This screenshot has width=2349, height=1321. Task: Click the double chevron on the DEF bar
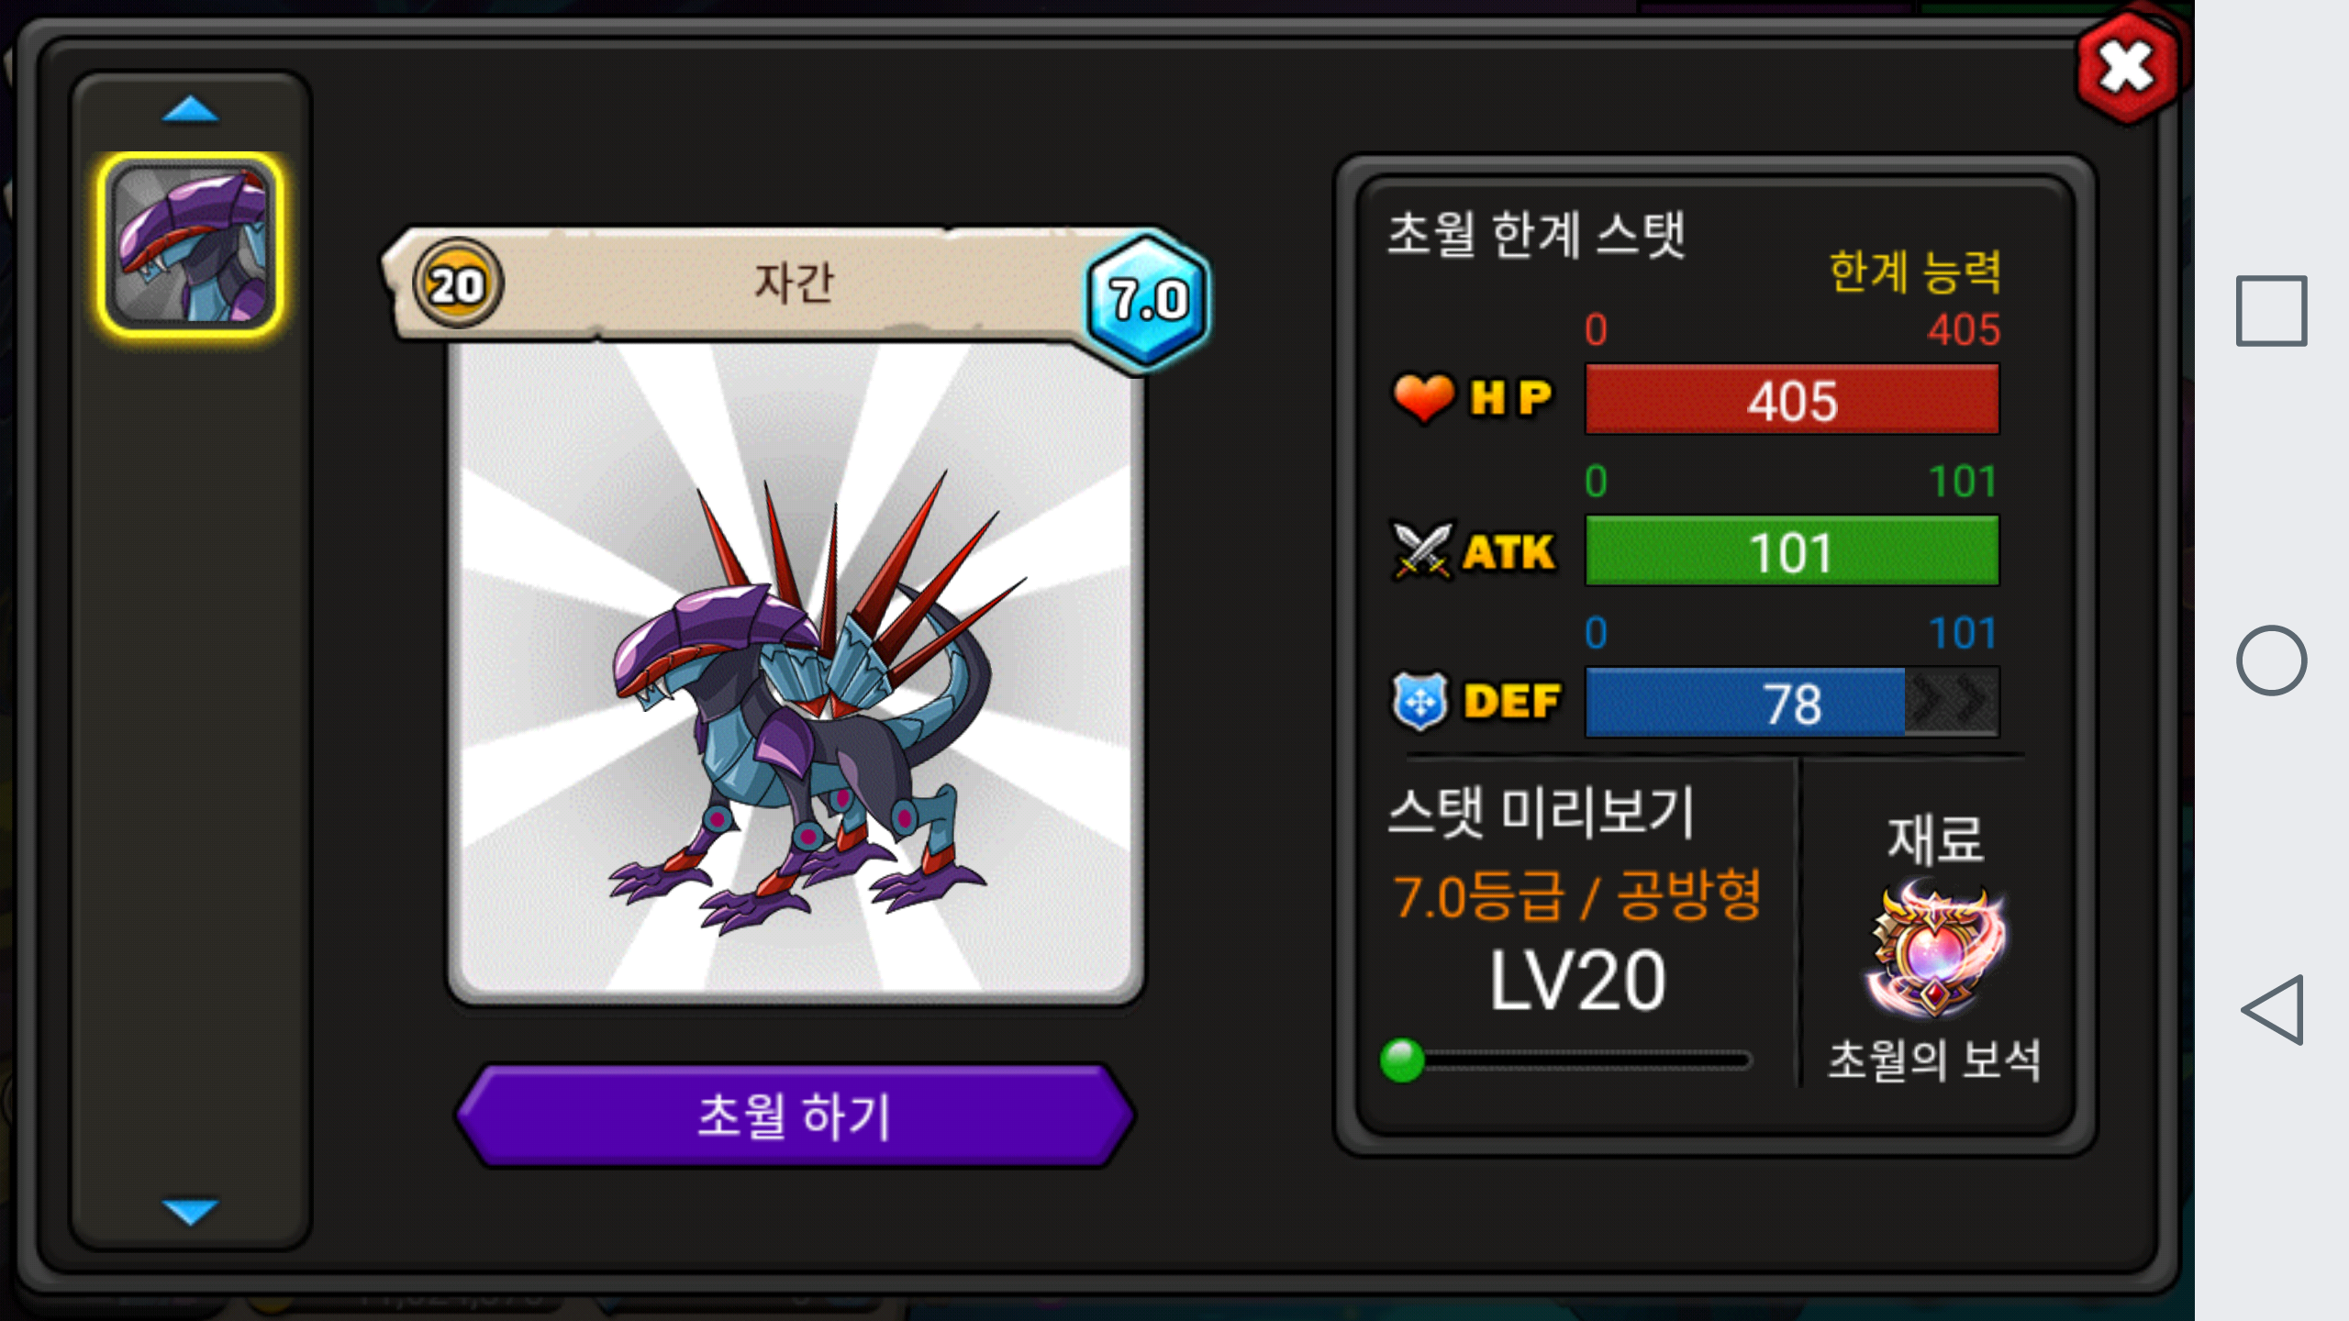pos(1952,703)
